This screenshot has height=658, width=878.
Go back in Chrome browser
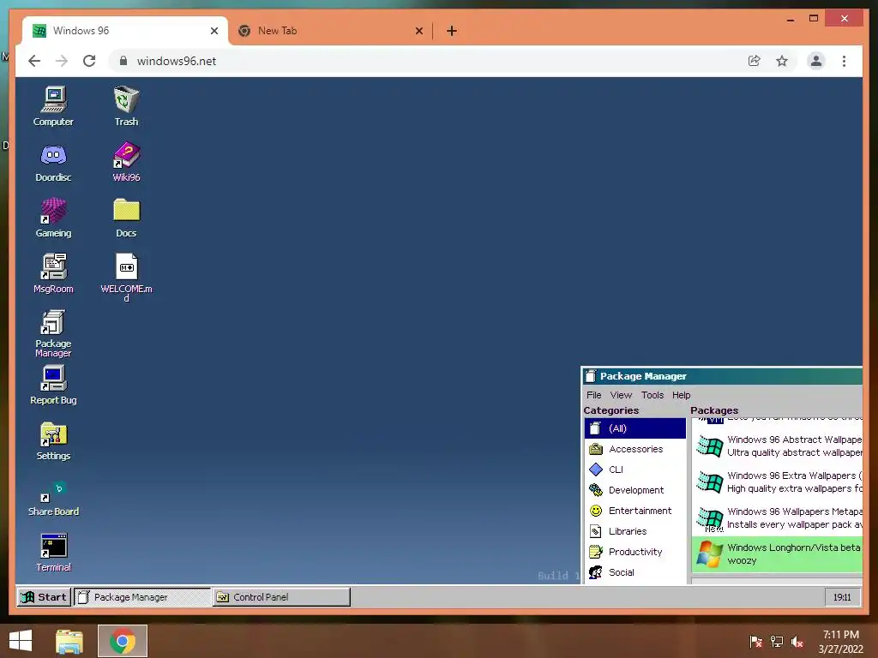[x=34, y=61]
